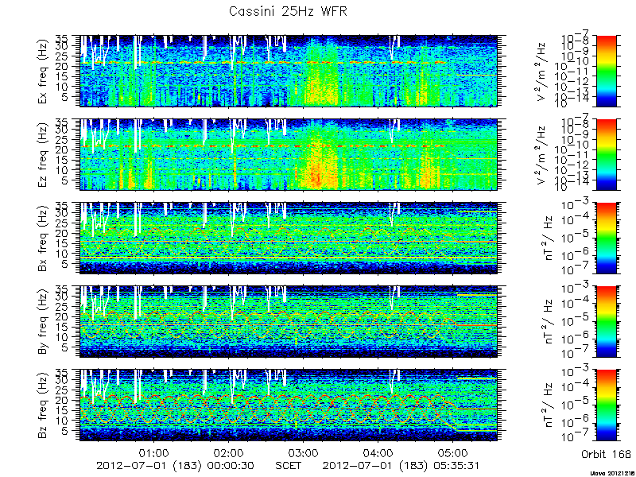The width and height of the screenshot is (636, 477).
Task: Click the color bar beside the Ex spectrogram
Action: 606,71
